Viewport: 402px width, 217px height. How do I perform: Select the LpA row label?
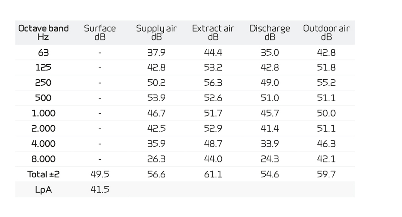pyautogui.click(x=43, y=190)
